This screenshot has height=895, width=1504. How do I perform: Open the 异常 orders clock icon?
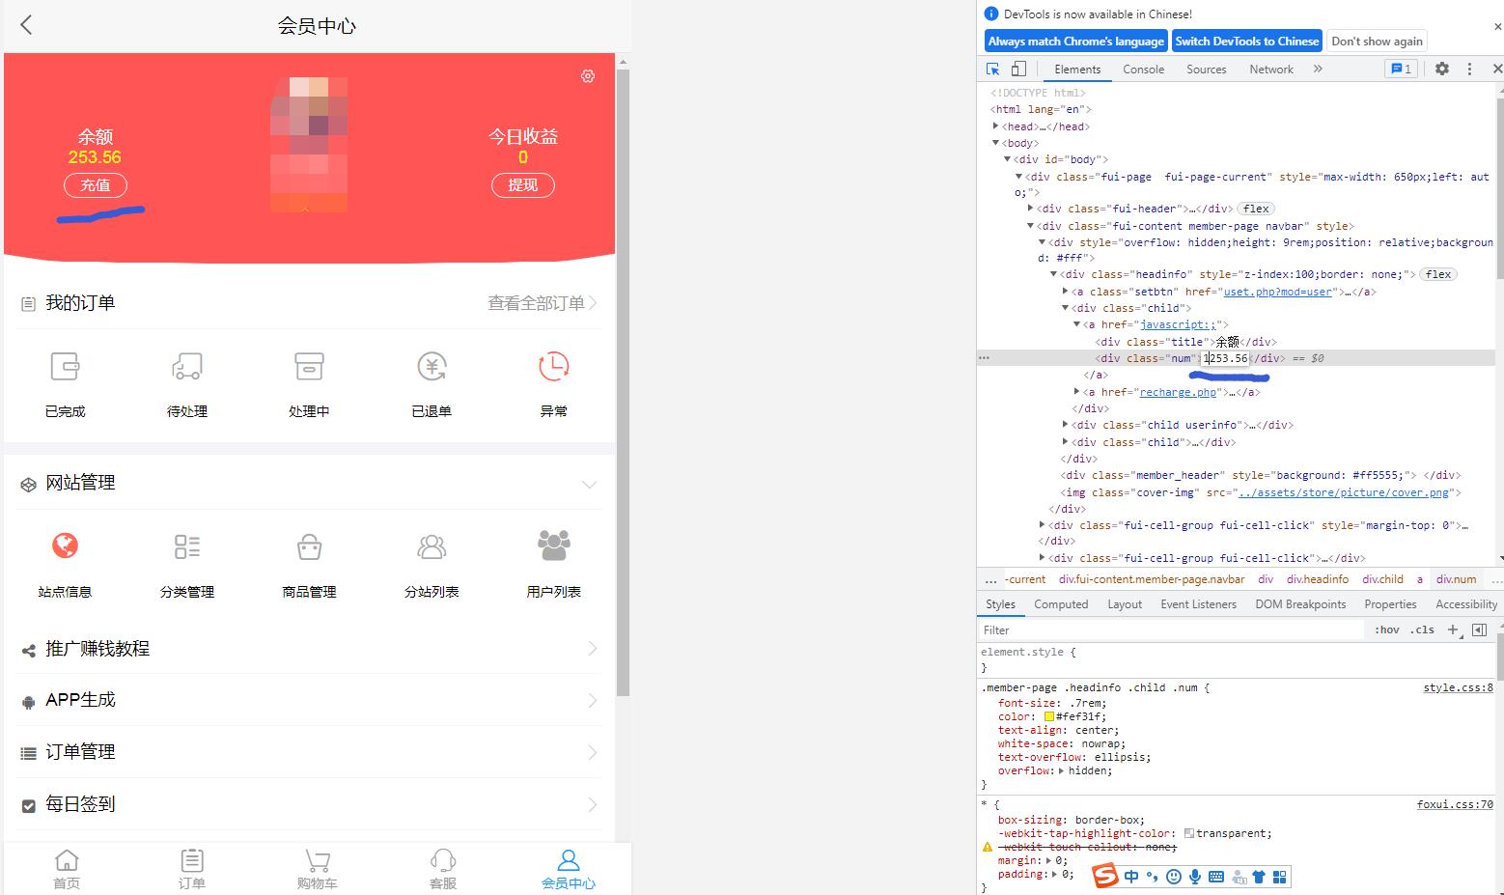pyautogui.click(x=553, y=367)
